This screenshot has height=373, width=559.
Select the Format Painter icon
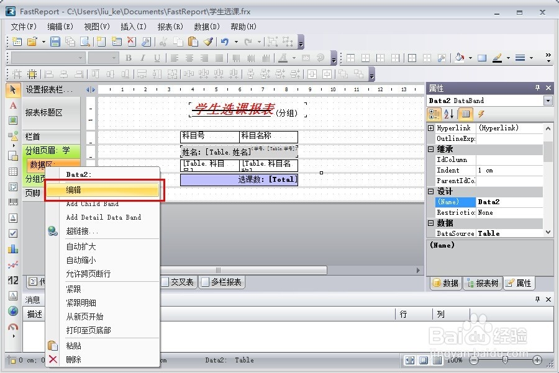[x=209, y=42]
